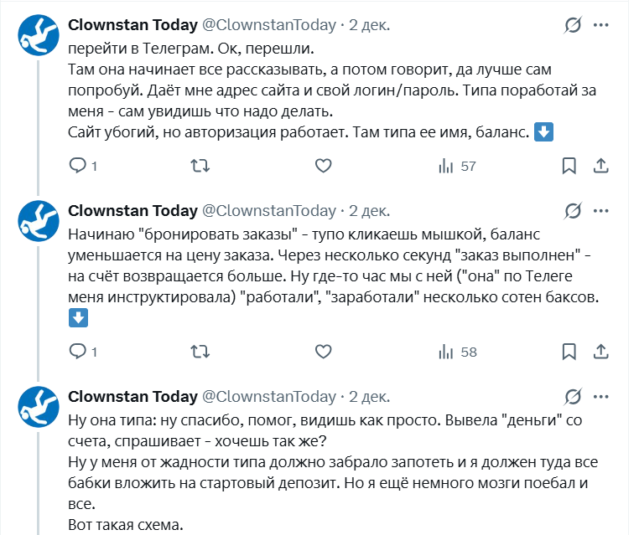Screen dimensions: 639x535
Task: Share the first tweet
Action: [600, 166]
